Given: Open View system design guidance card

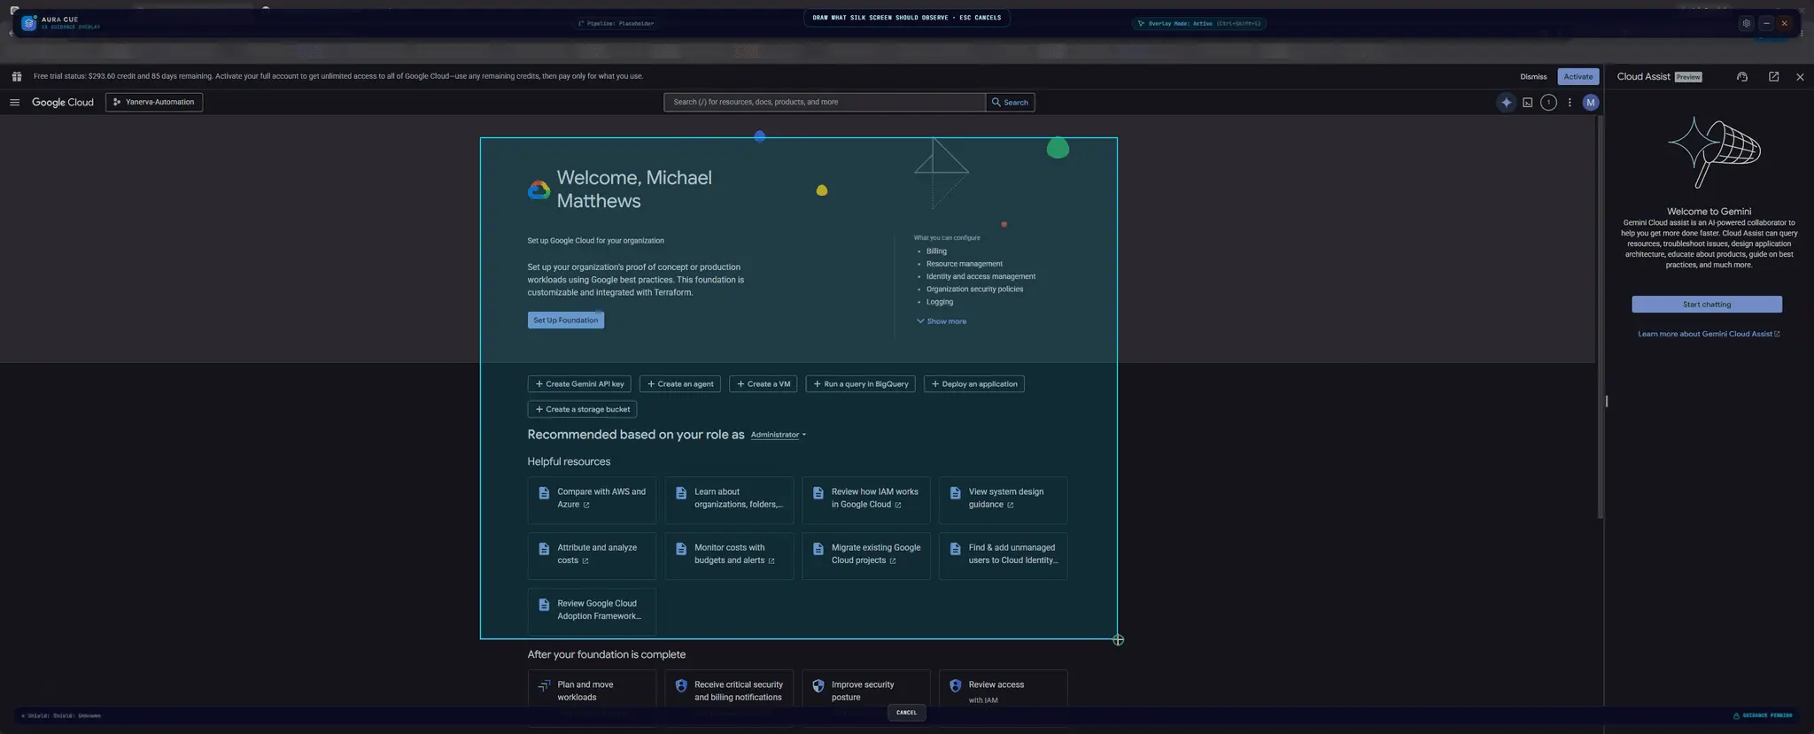Looking at the screenshot, I should click(x=1004, y=500).
